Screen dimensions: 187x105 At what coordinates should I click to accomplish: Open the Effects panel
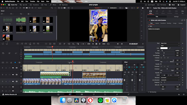[53, 5]
